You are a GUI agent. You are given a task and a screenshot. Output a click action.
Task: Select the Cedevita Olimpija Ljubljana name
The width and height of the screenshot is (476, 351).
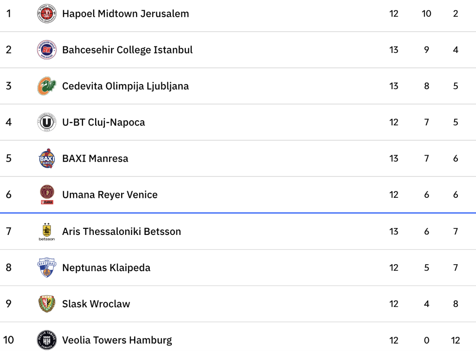[x=125, y=86]
